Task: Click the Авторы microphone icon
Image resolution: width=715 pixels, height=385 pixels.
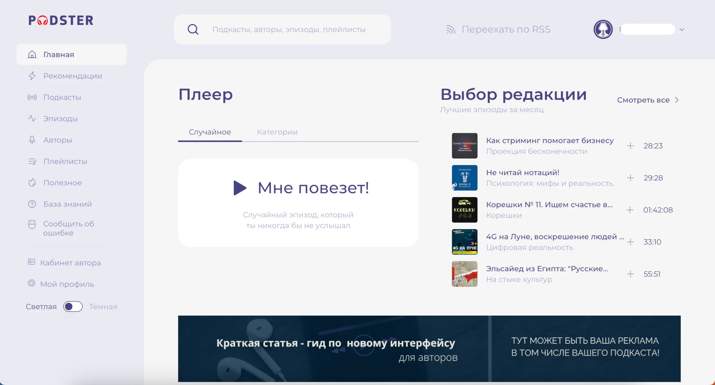Action: click(32, 140)
